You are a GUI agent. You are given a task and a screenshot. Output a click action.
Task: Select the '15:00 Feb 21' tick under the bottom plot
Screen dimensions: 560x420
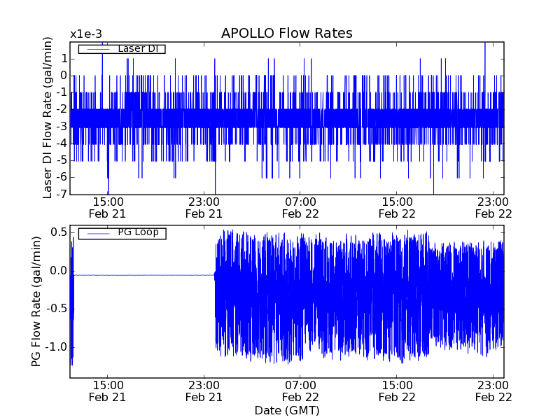pyautogui.click(x=108, y=391)
